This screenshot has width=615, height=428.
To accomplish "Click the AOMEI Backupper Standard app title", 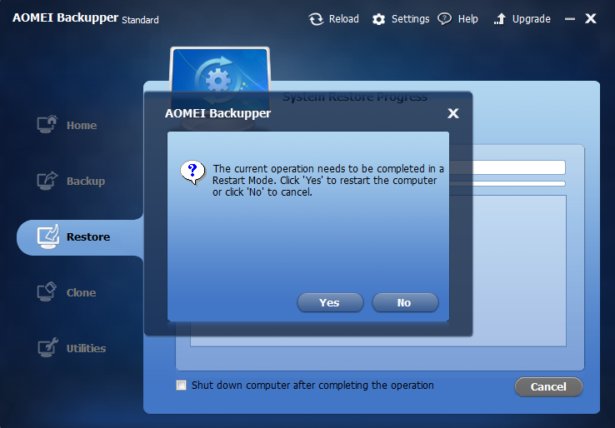I will click(x=86, y=18).
